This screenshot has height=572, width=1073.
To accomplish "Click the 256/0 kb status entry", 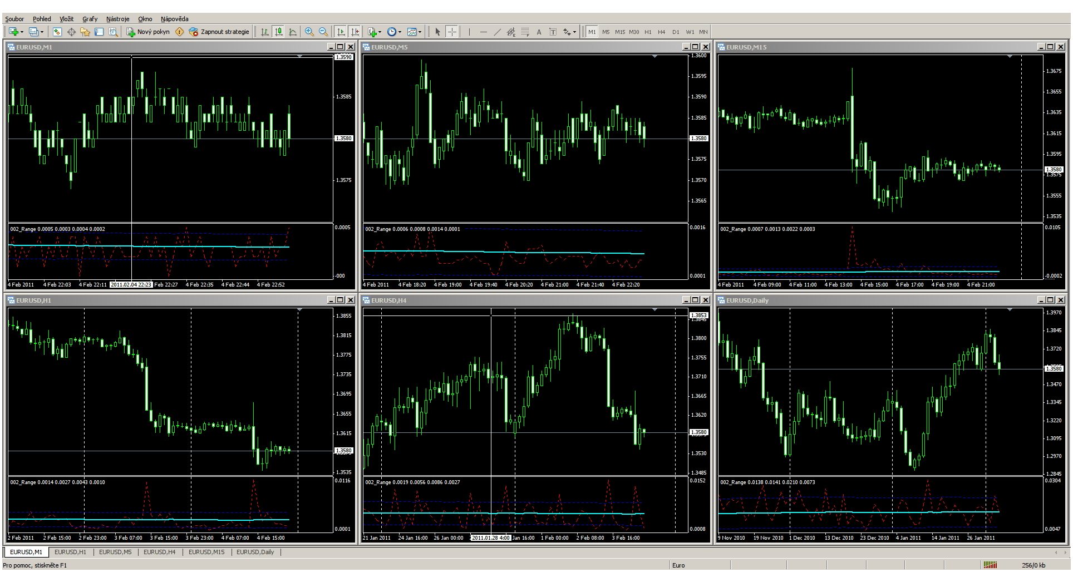I will click(x=1033, y=565).
